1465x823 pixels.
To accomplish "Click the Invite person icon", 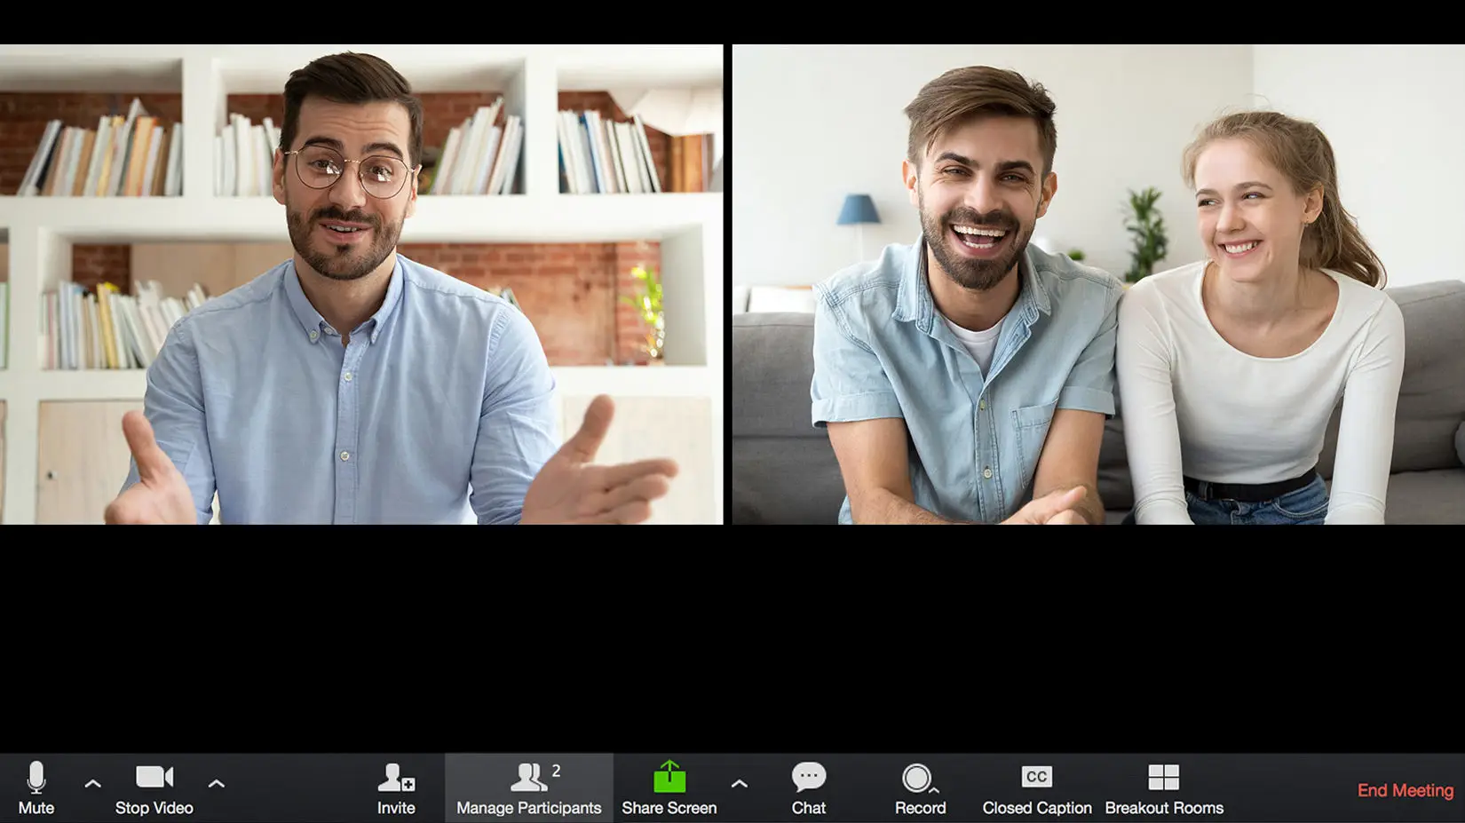I will point(395,777).
